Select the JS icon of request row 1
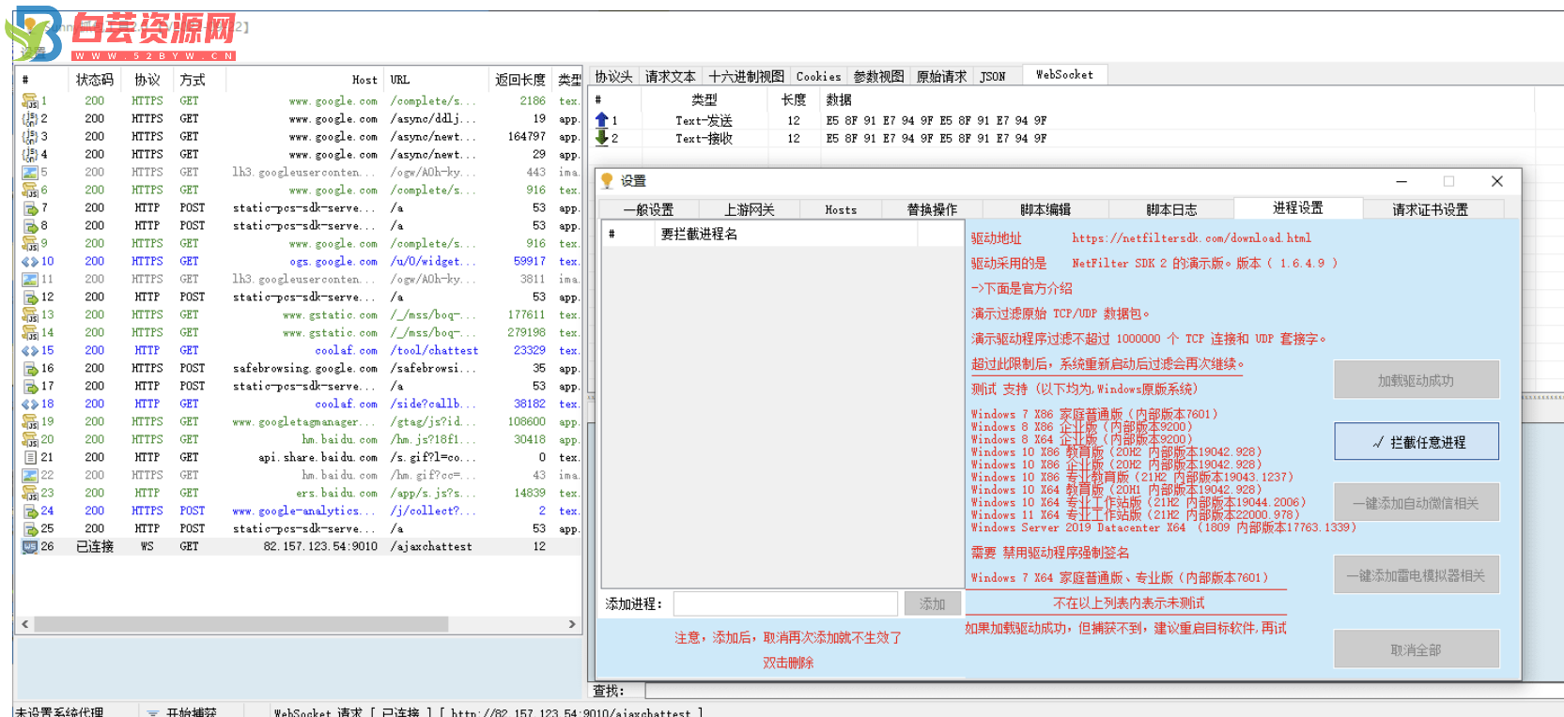The width and height of the screenshot is (1564, 717). point(30,101)
